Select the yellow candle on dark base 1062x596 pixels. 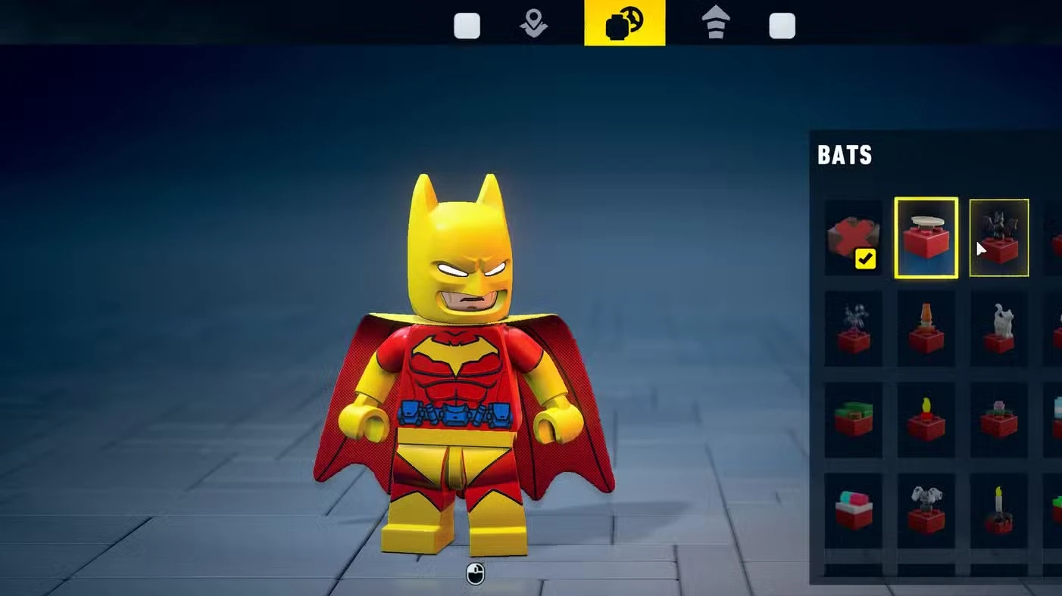pyautogui.click(x=999, y=511)
